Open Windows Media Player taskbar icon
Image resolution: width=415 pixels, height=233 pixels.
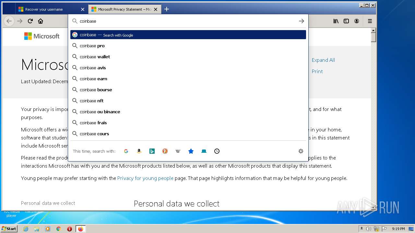(x=48, y=229)
